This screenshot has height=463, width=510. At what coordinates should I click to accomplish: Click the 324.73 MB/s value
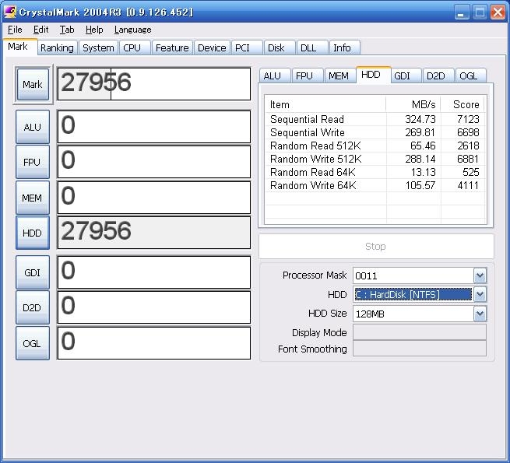pyautogui.click(x=420, y=119)
